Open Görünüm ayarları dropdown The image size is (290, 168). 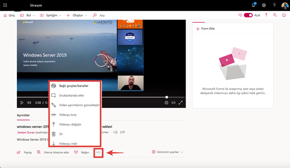point(168,152)
